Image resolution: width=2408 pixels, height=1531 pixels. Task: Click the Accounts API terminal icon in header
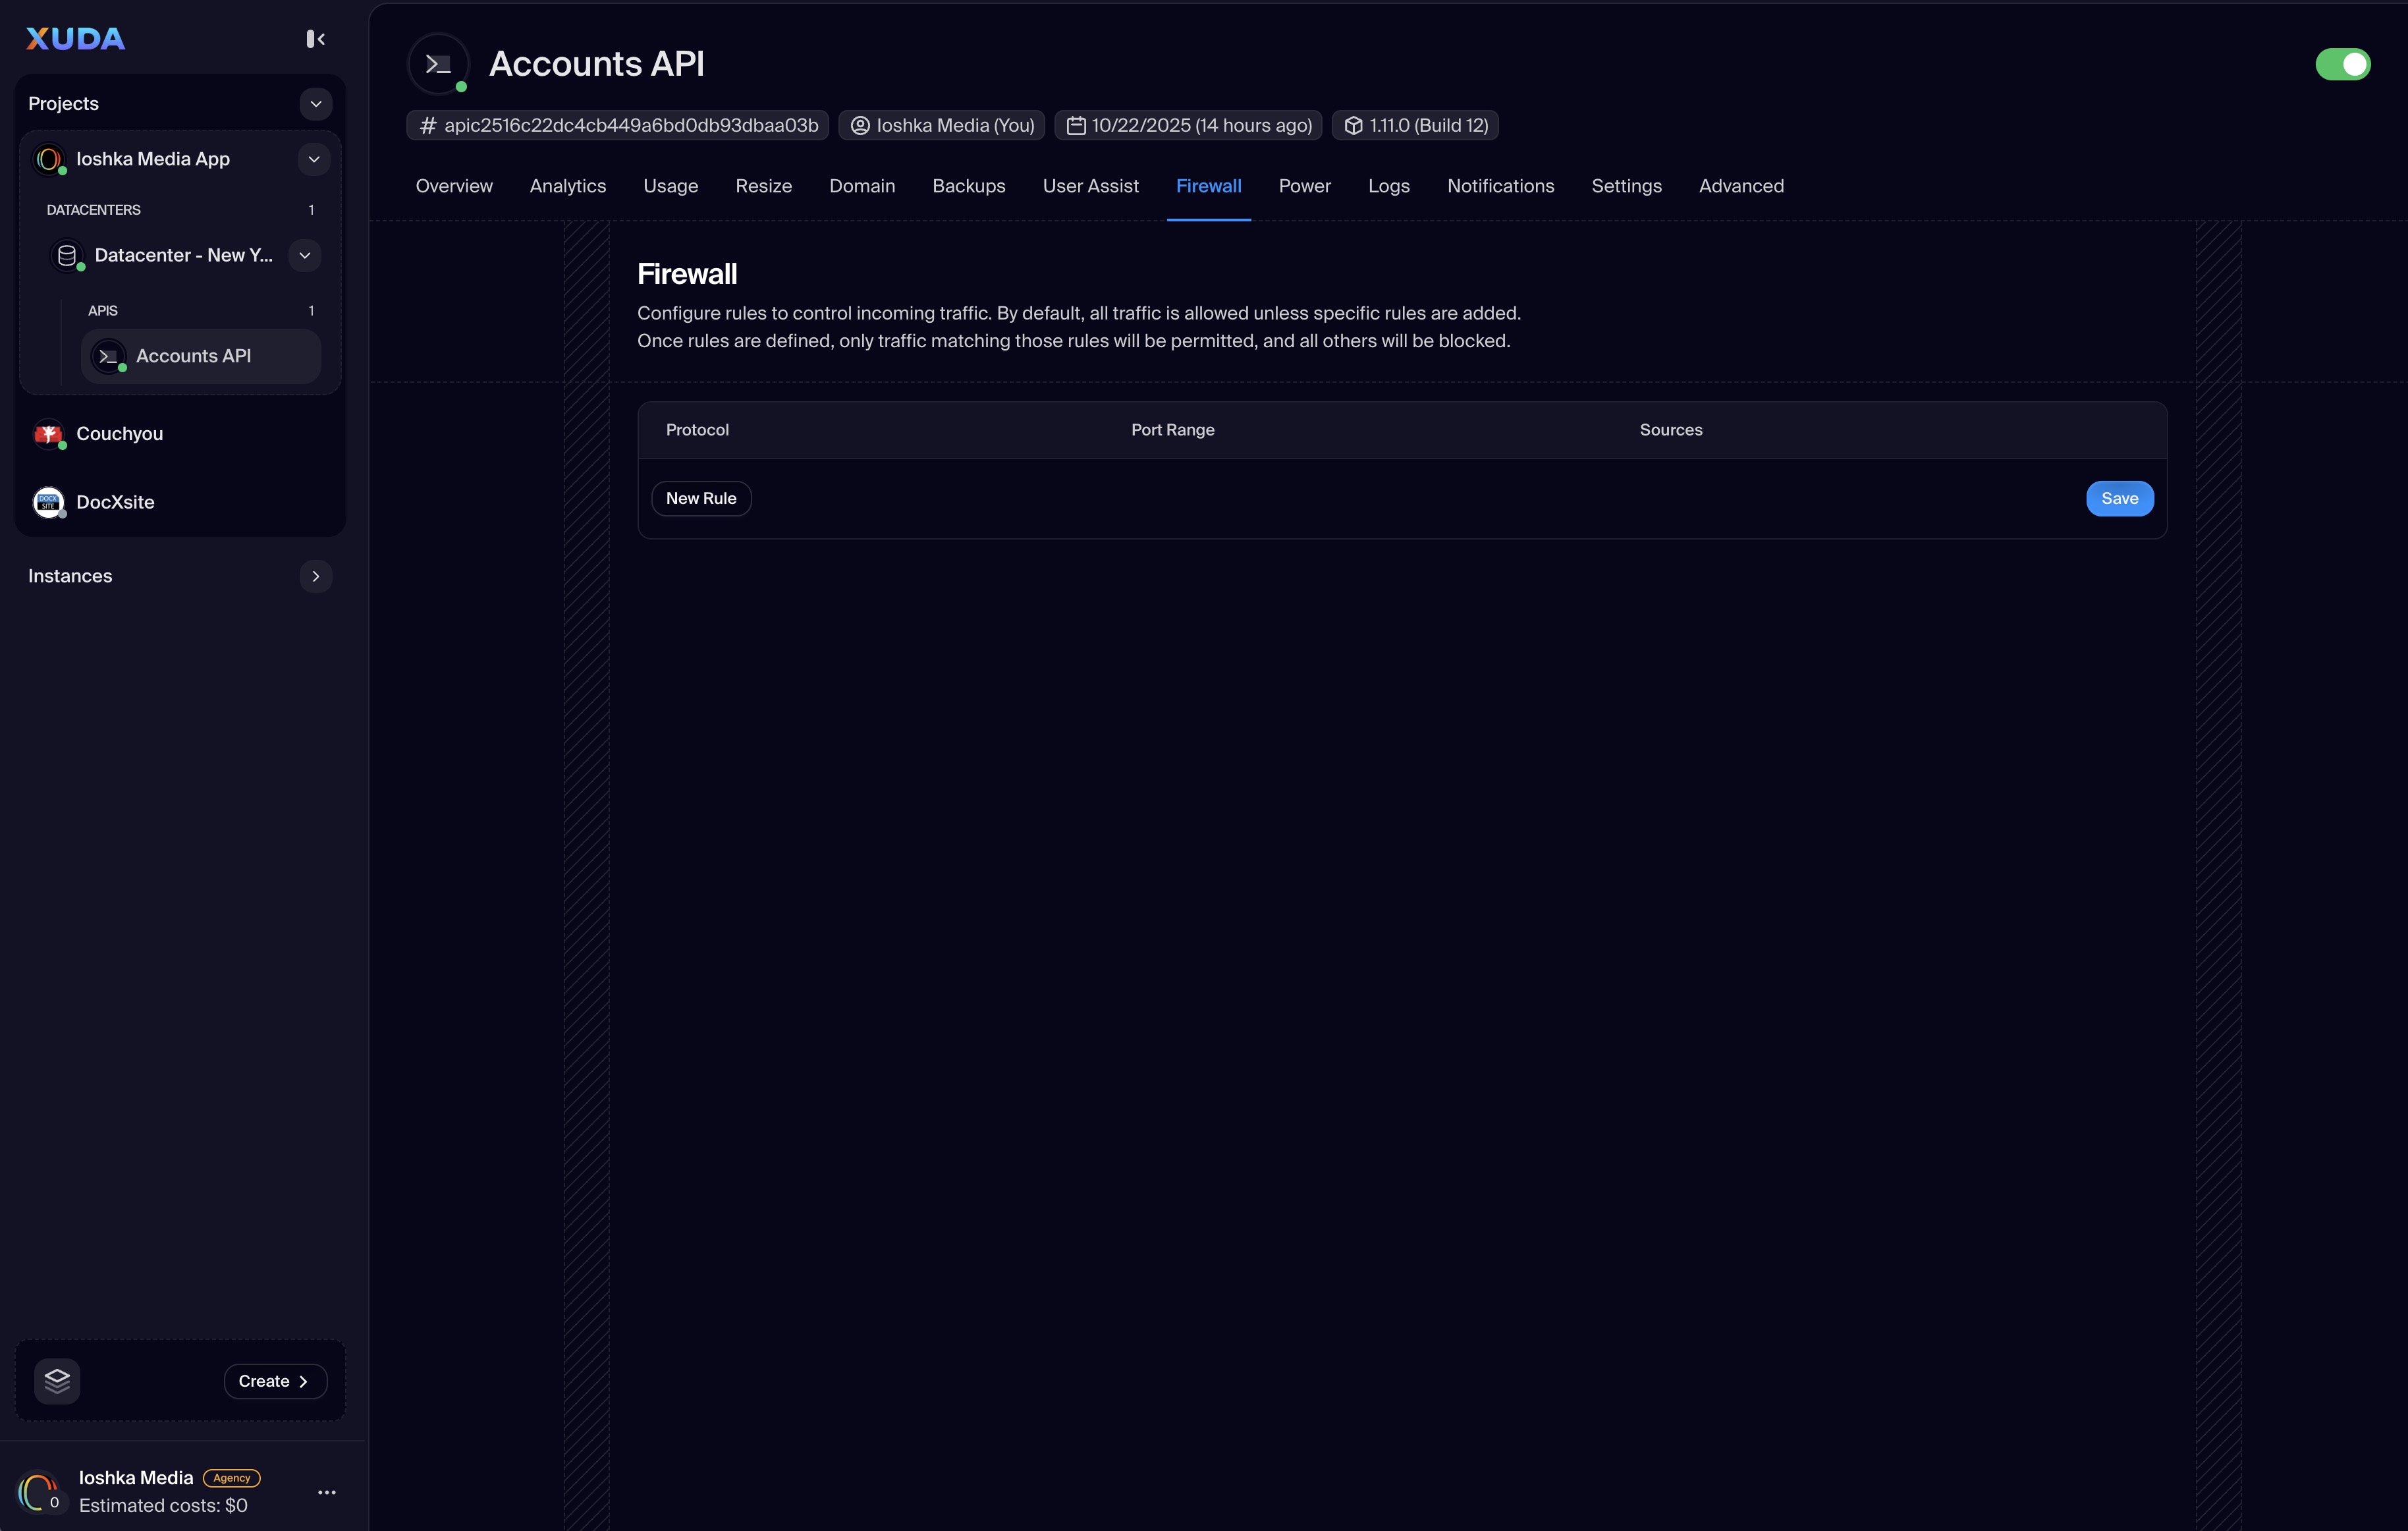(438, 64)
